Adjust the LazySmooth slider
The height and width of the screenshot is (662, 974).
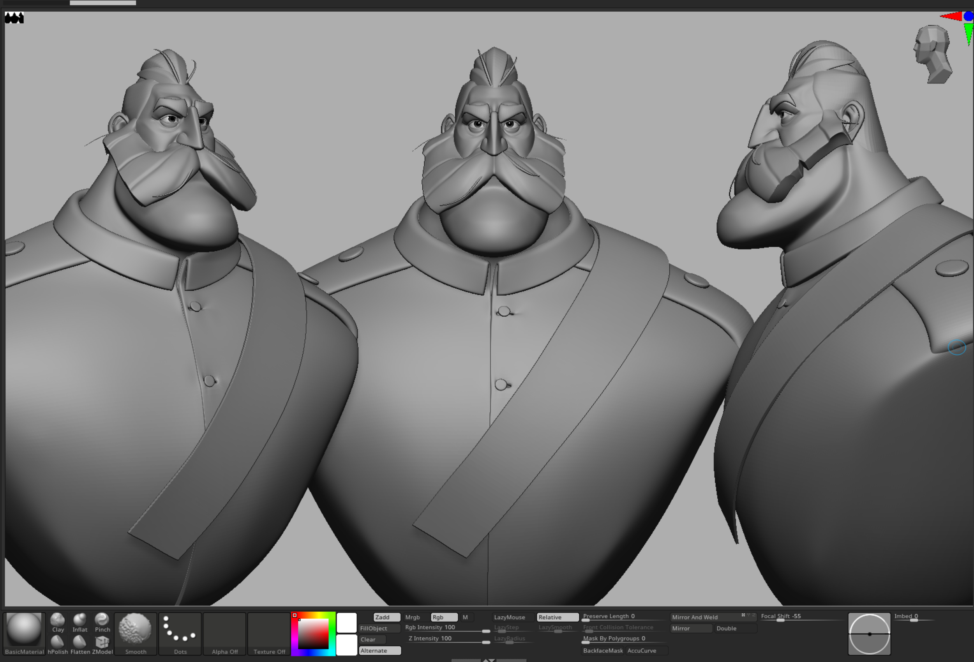(558, 628)
